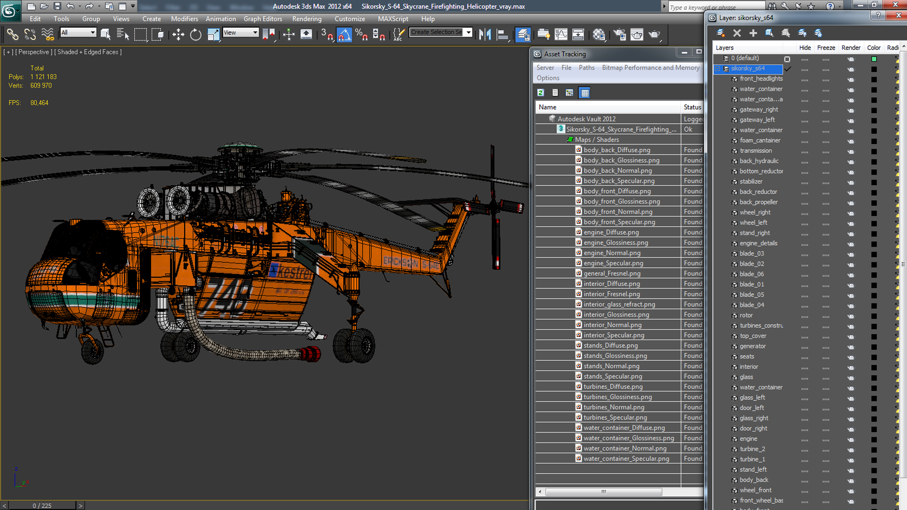907x510 pixels.
Task: Open Edit Named Selection Sets
Action: point(399,34)
